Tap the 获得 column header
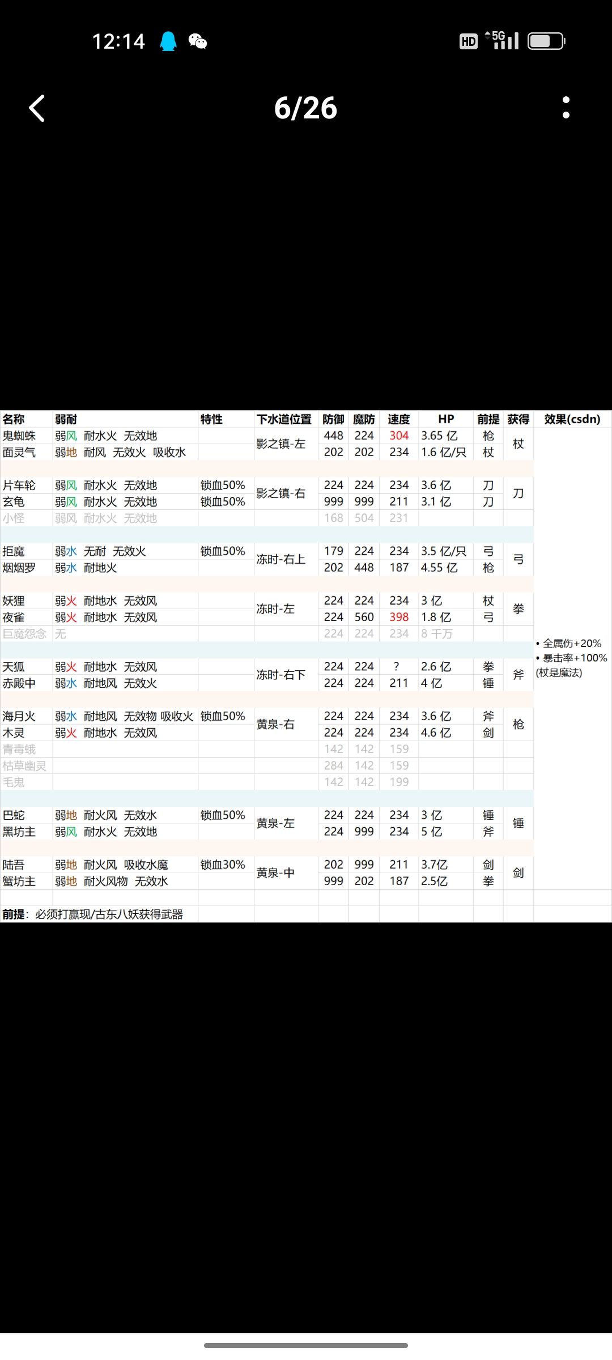This screenshot has height=1360, width=612. click(518, 419)
